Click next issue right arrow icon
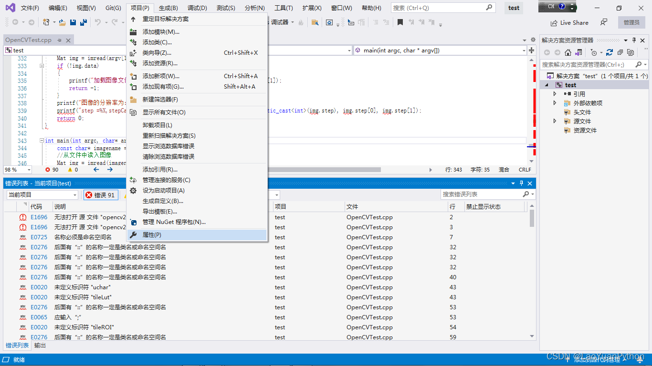Viewport: 652px width, 366px height. [110, 170]
